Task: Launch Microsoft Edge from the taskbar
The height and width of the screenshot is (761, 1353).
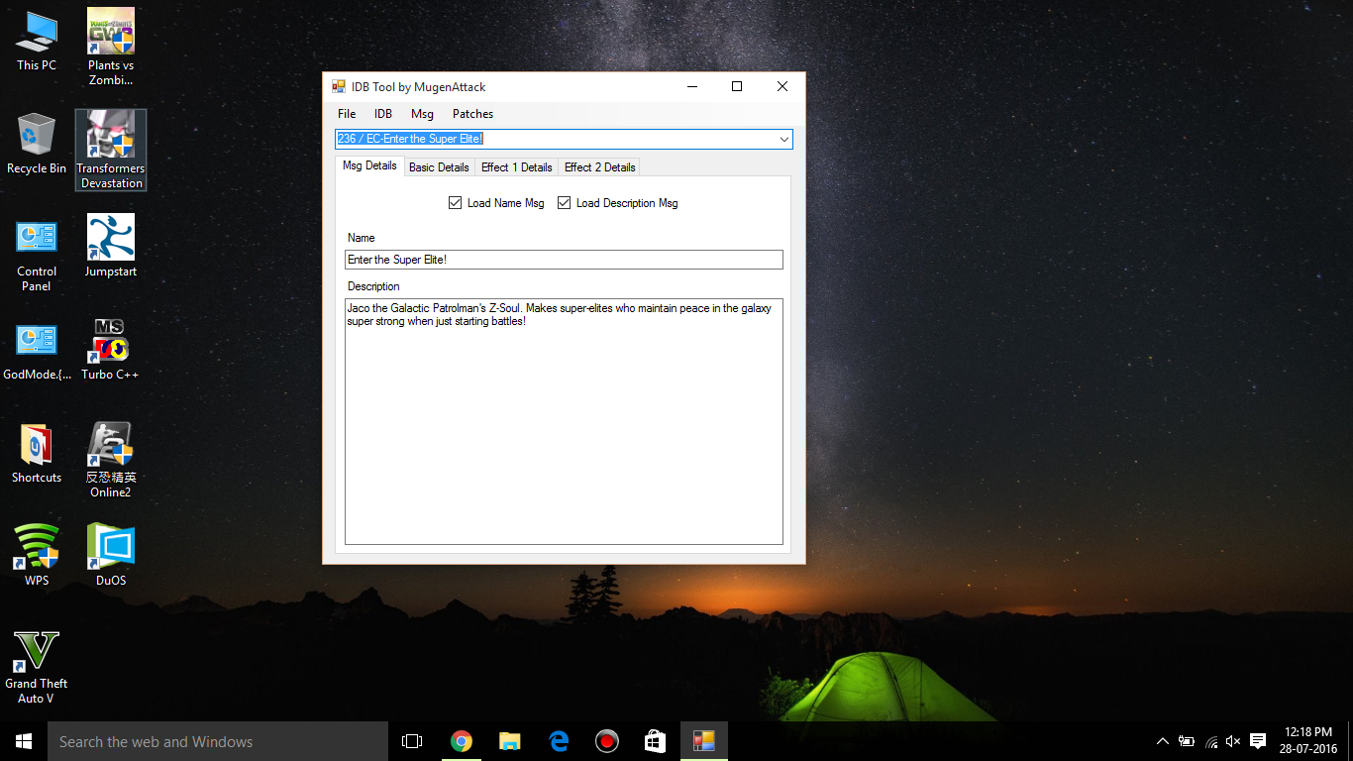Action: pyautogui.click(x=558, y=741)
